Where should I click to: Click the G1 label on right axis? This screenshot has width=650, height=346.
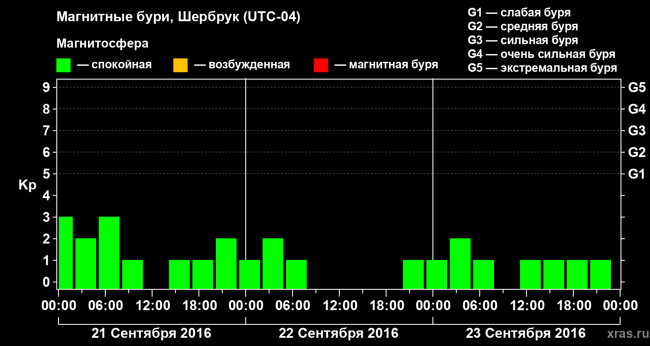tap(637, 174)
